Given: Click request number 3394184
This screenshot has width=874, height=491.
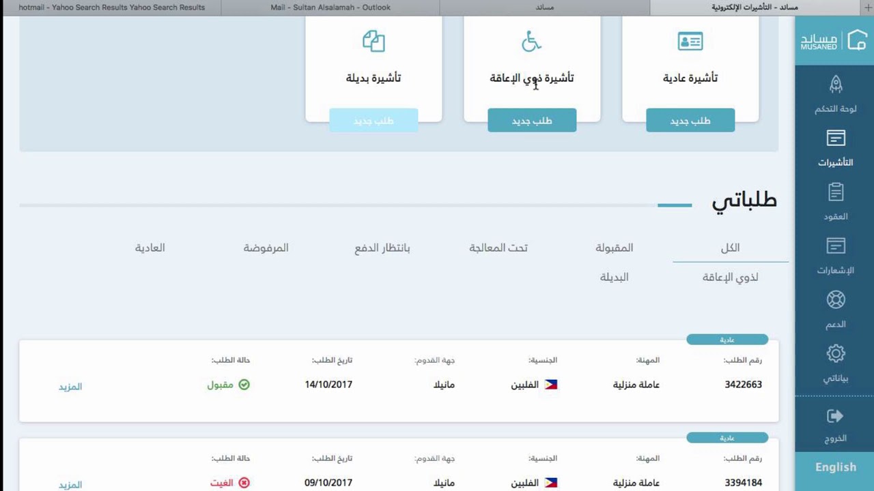Looking at the screenshot, I should pos(744,483).
